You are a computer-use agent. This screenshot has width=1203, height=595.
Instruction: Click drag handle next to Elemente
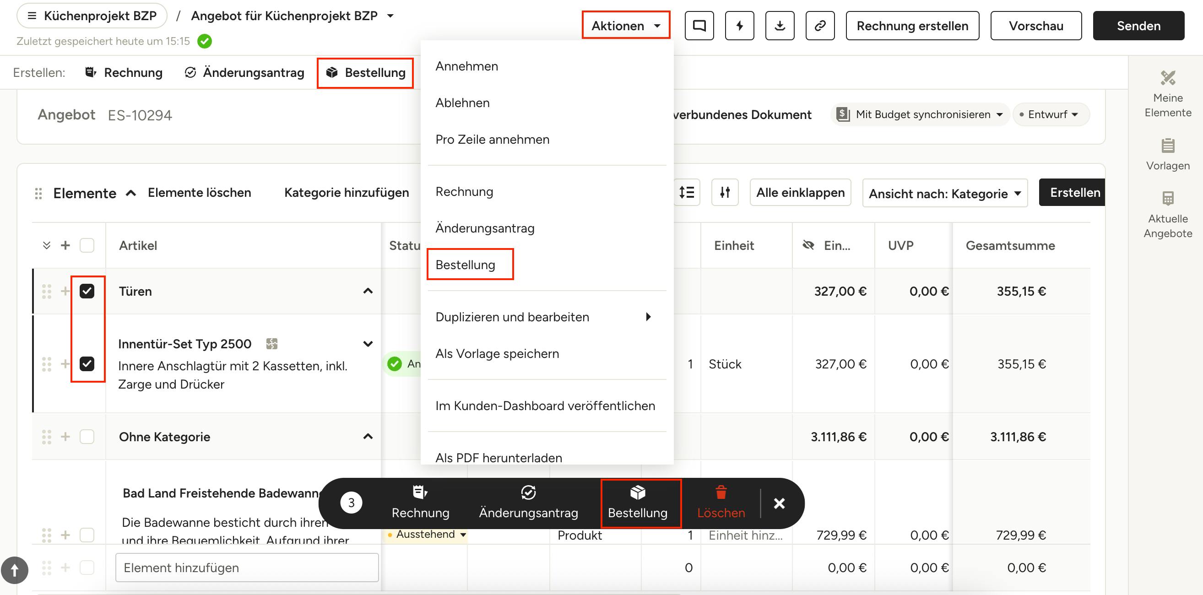point(39,193)
